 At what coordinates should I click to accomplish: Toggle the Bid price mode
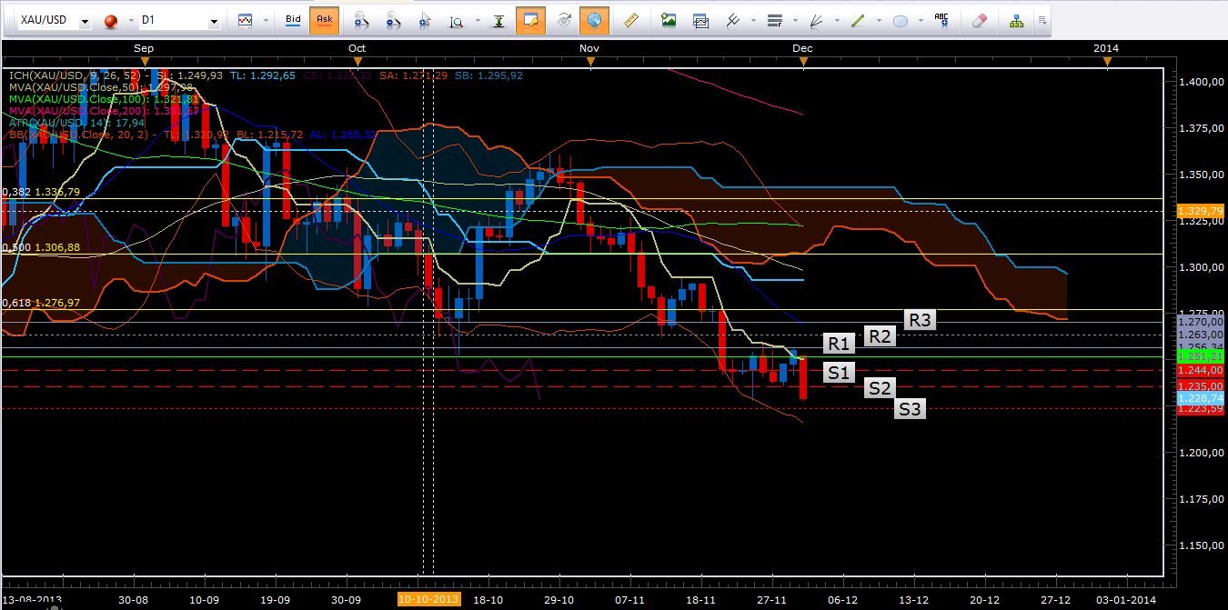[293, 19]
